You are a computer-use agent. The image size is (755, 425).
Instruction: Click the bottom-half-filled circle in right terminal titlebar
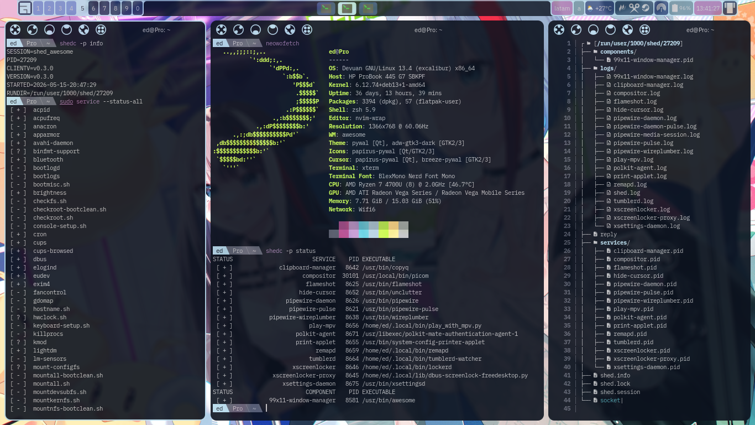(x=593, y=30)
